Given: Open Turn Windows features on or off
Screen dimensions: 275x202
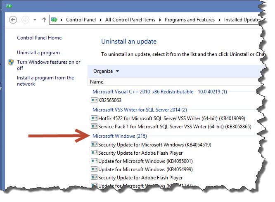Looking at the screenshot, I should [49, 65].
